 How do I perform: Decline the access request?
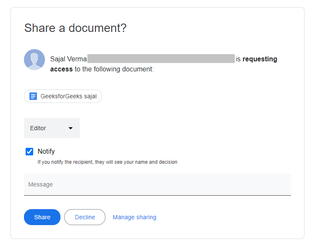pyautogui.click(x=85, y=217)
